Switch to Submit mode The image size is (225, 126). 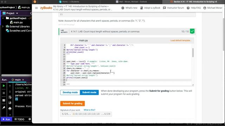89,92
